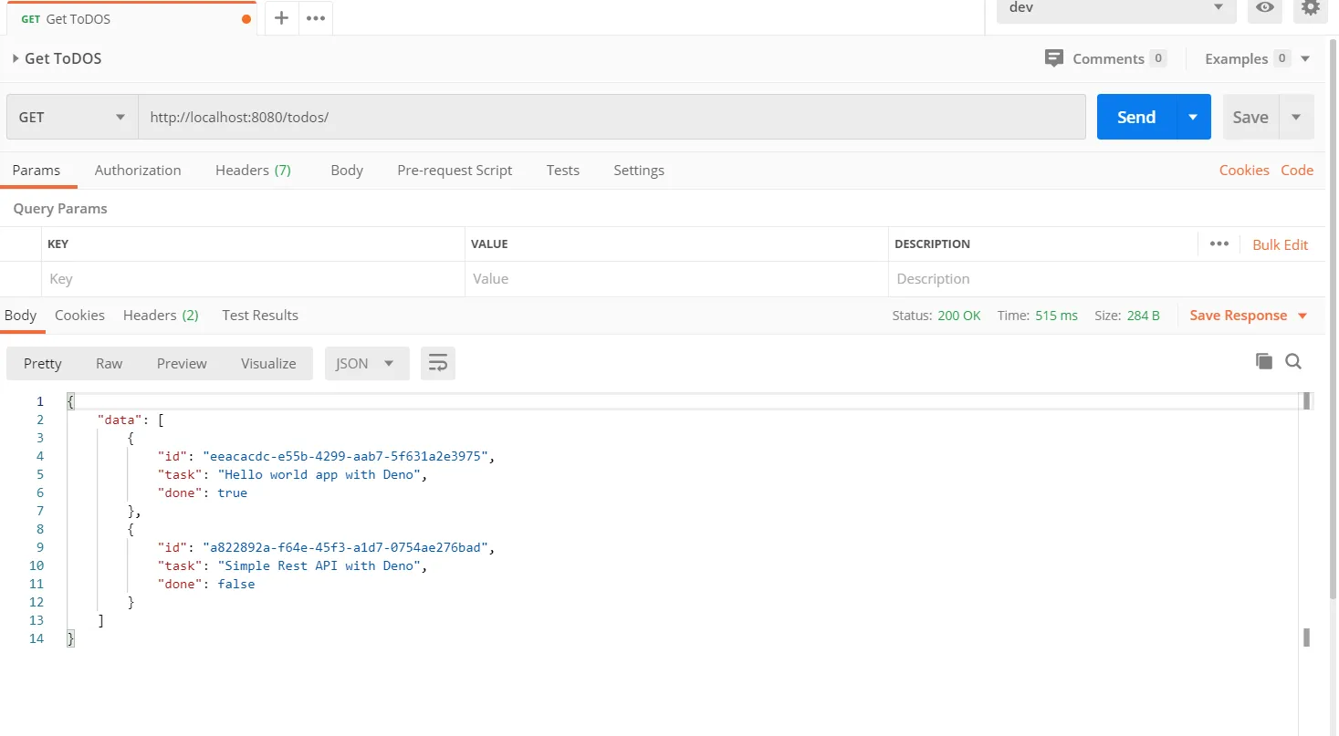Open tab options via three-dot icon
1339x736 pixels.
pos(315,17)
